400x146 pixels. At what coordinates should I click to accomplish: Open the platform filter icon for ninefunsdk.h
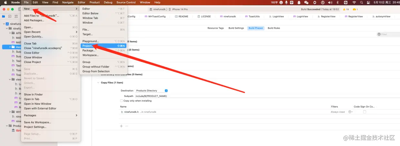point(350,112)
